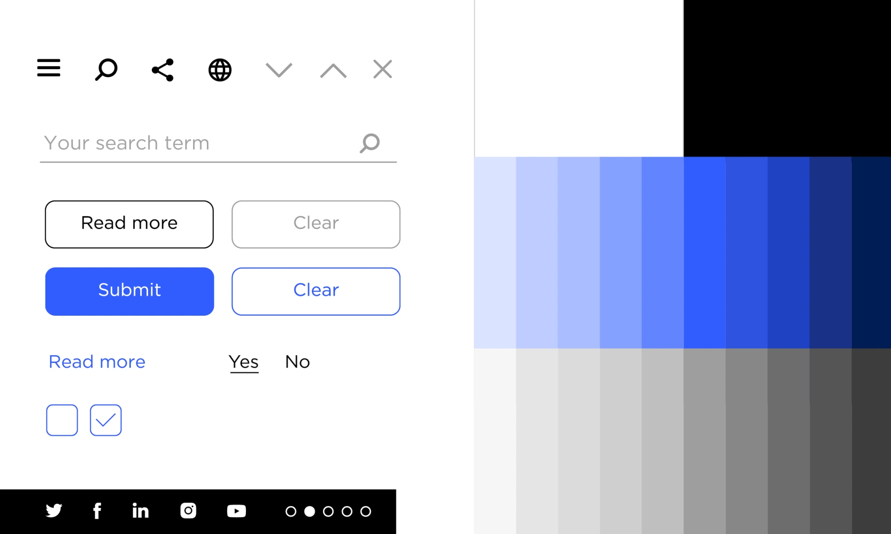Switch to the No option

click(297, 362)
